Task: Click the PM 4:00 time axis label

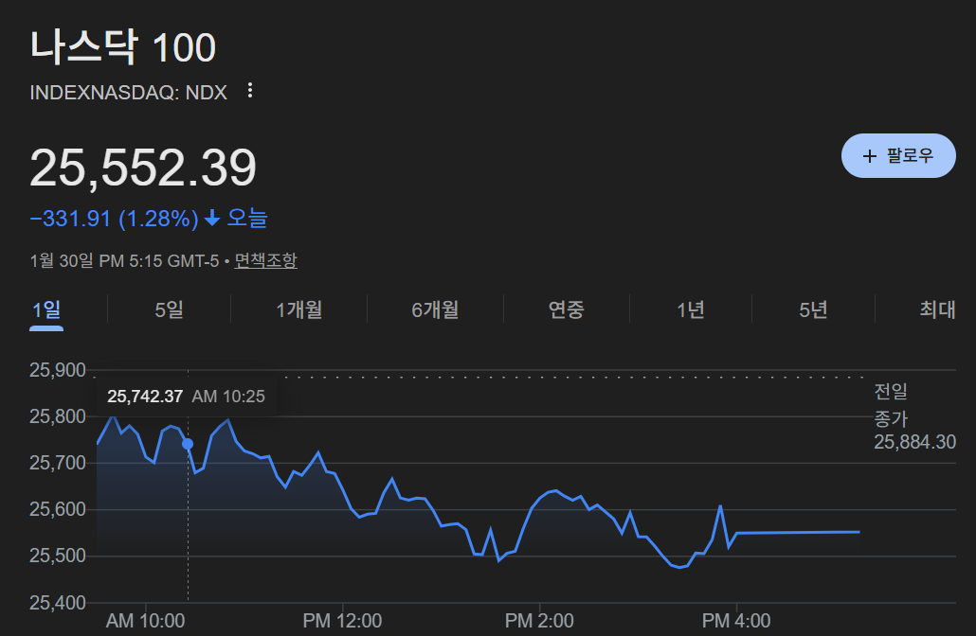Action: pos(736,621)
